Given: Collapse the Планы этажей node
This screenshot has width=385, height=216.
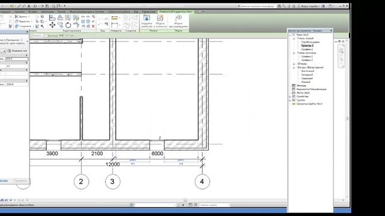Looking at the screenshot, I should click(x=294, y=38).
